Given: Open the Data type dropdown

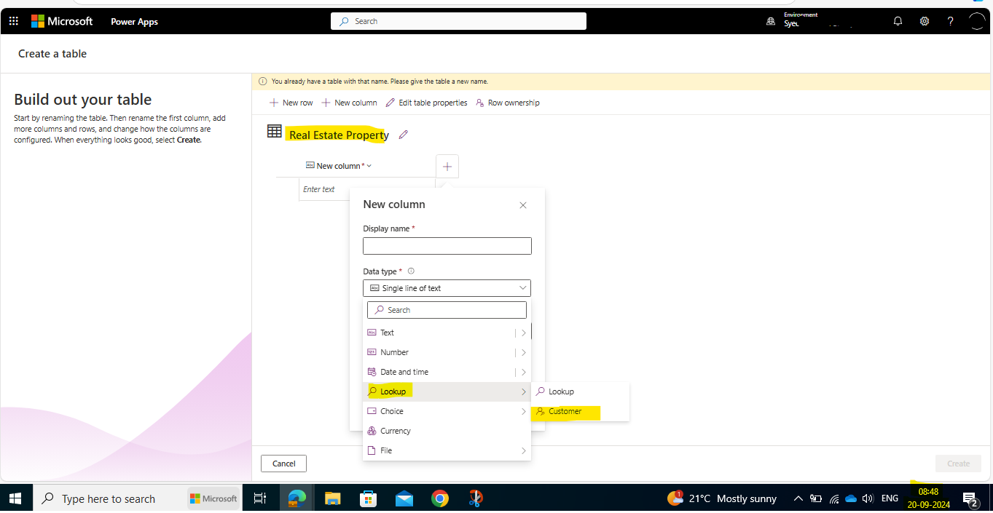Looking at the screenshot, I should tap(447, 288).
